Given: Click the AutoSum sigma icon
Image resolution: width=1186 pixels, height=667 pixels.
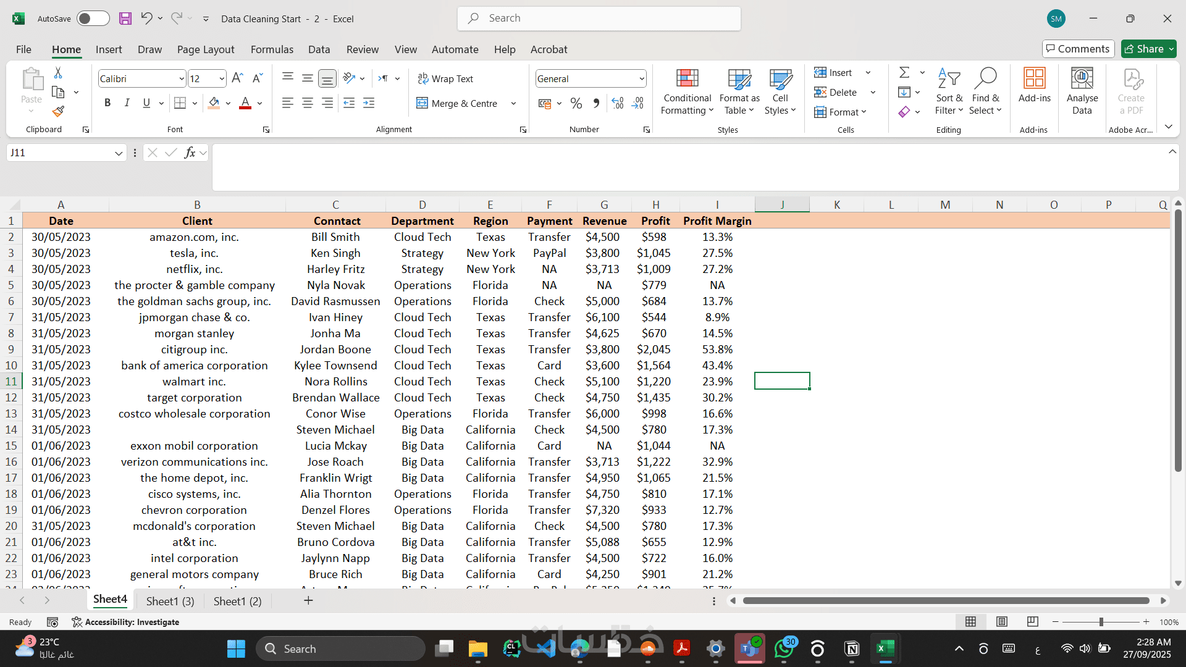Looking at the screenshot, I should tap(904, 73).
